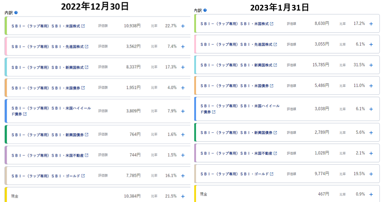
Task: Expand the 米国株式 row showing 17.2%
Action: (x=371, y=24)
